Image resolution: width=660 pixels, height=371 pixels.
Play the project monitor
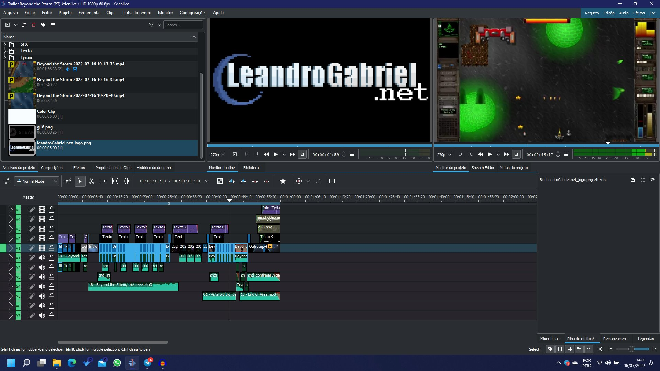[x=490, y=155]
